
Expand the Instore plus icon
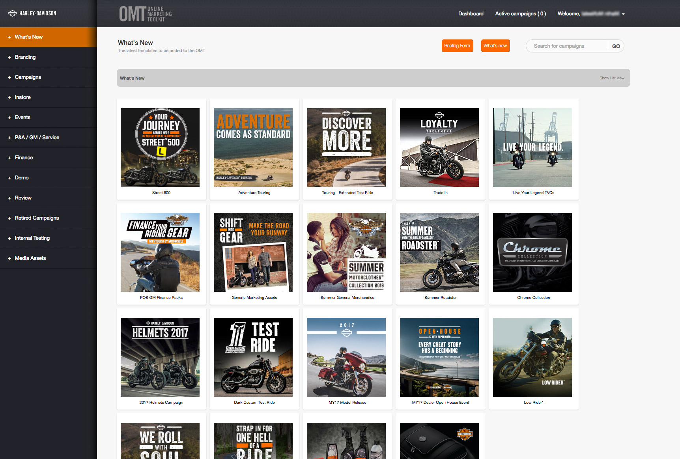click(x=9, y=98)
